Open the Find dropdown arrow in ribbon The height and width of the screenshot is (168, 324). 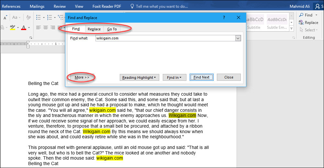[316, 15]
